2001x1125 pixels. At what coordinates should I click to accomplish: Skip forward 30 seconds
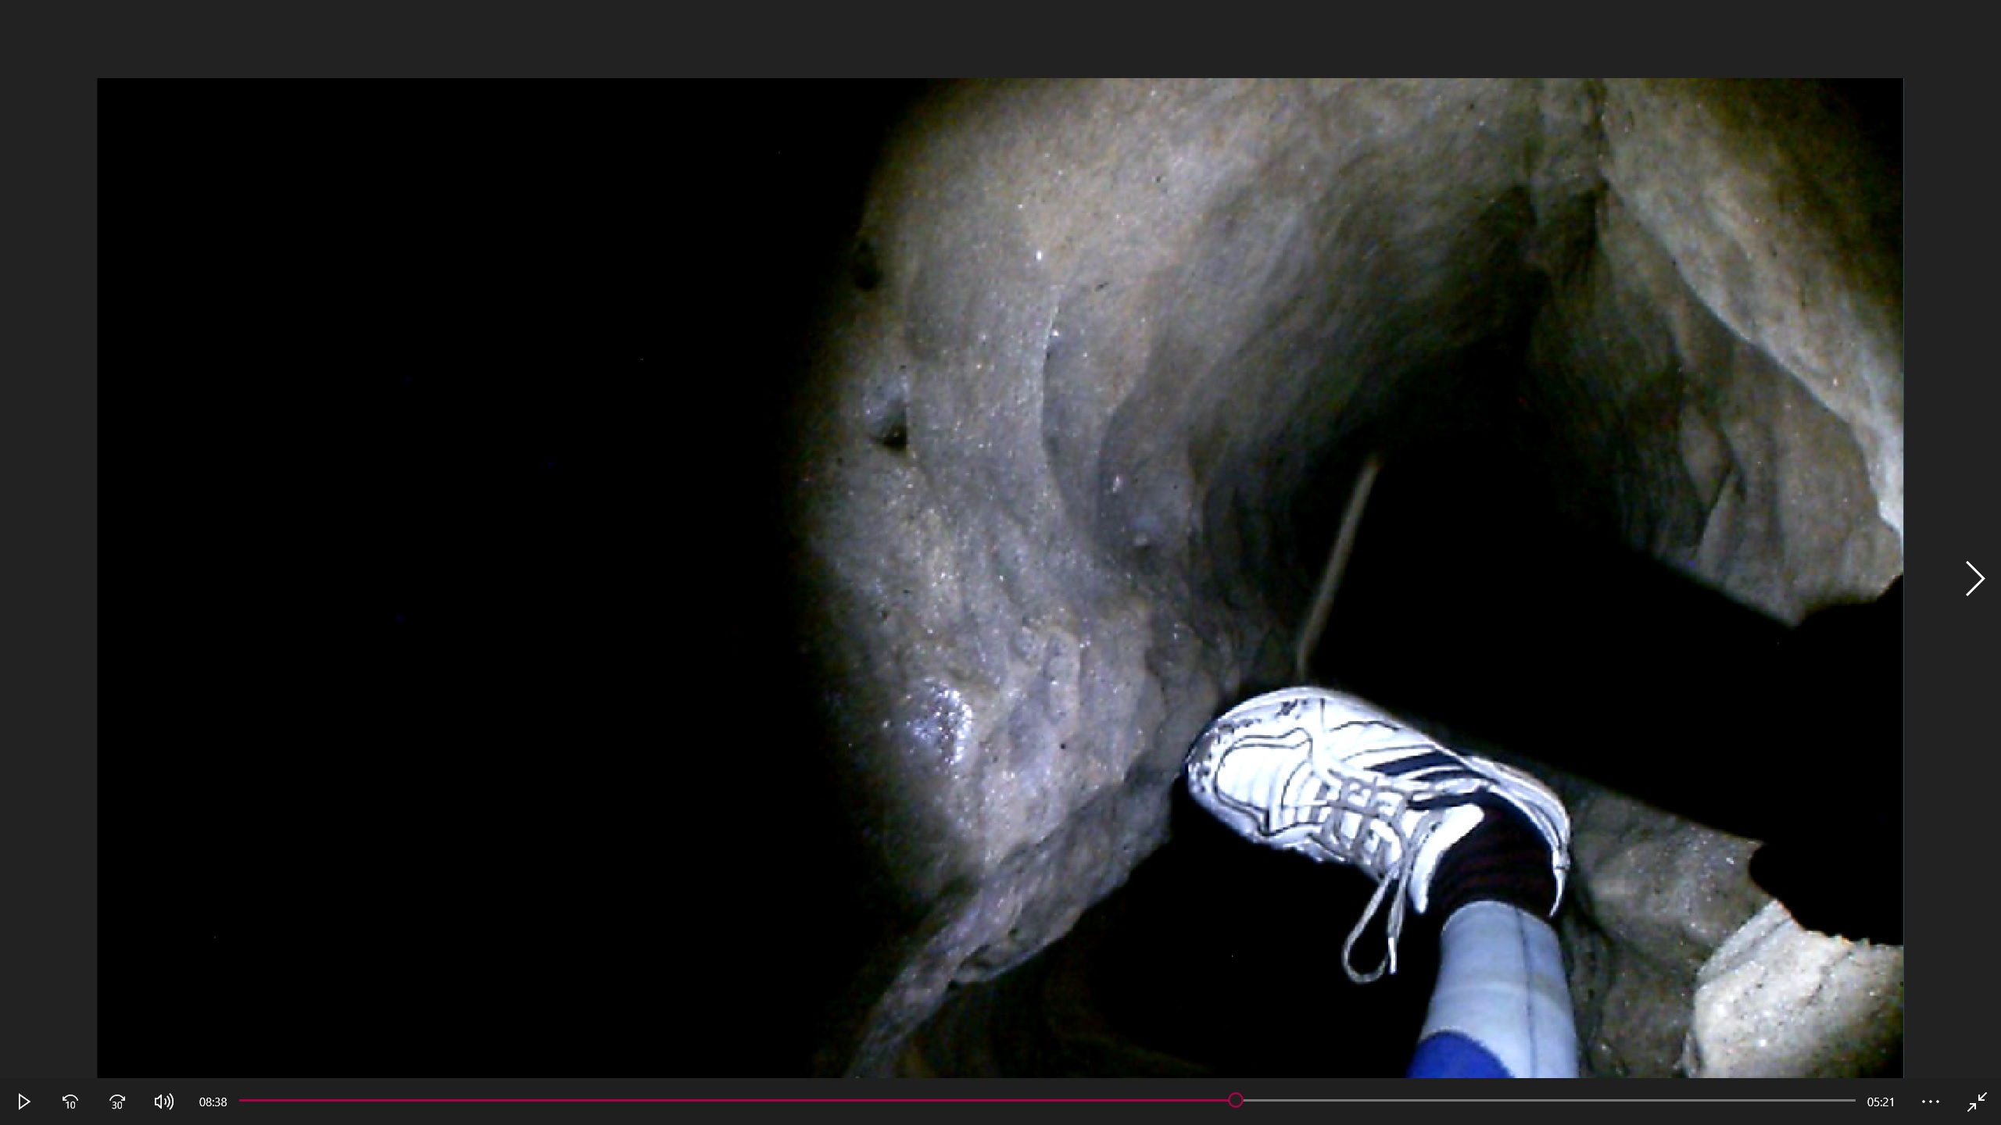coord(117,1102)
